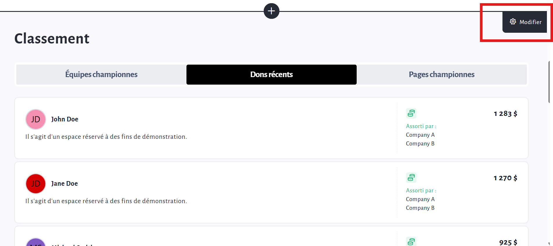553x246 pixels.
Task: Click the coin icon beside the 925 $ donation
Action: click(x=411, y=242)
